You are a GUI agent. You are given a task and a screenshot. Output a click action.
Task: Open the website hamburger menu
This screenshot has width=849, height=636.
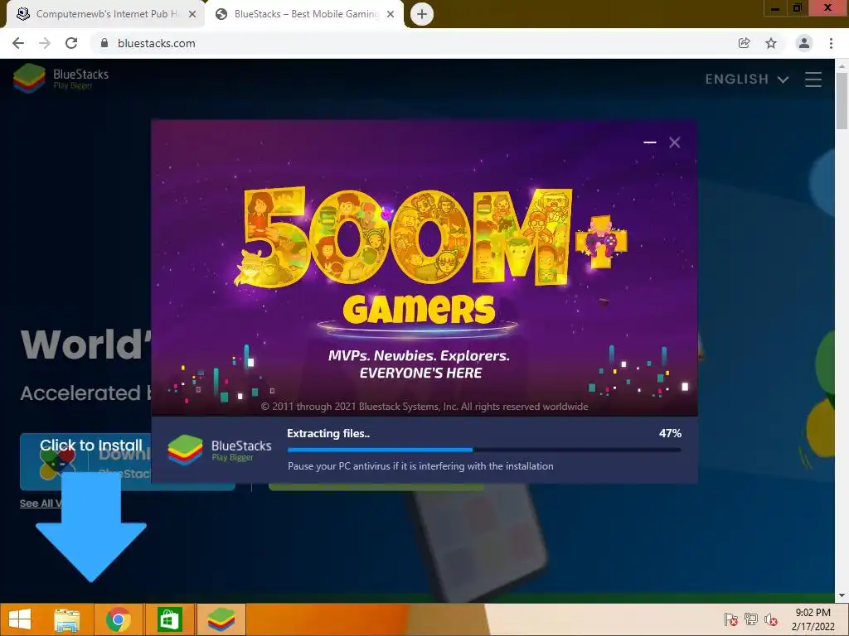pos(813,79)
